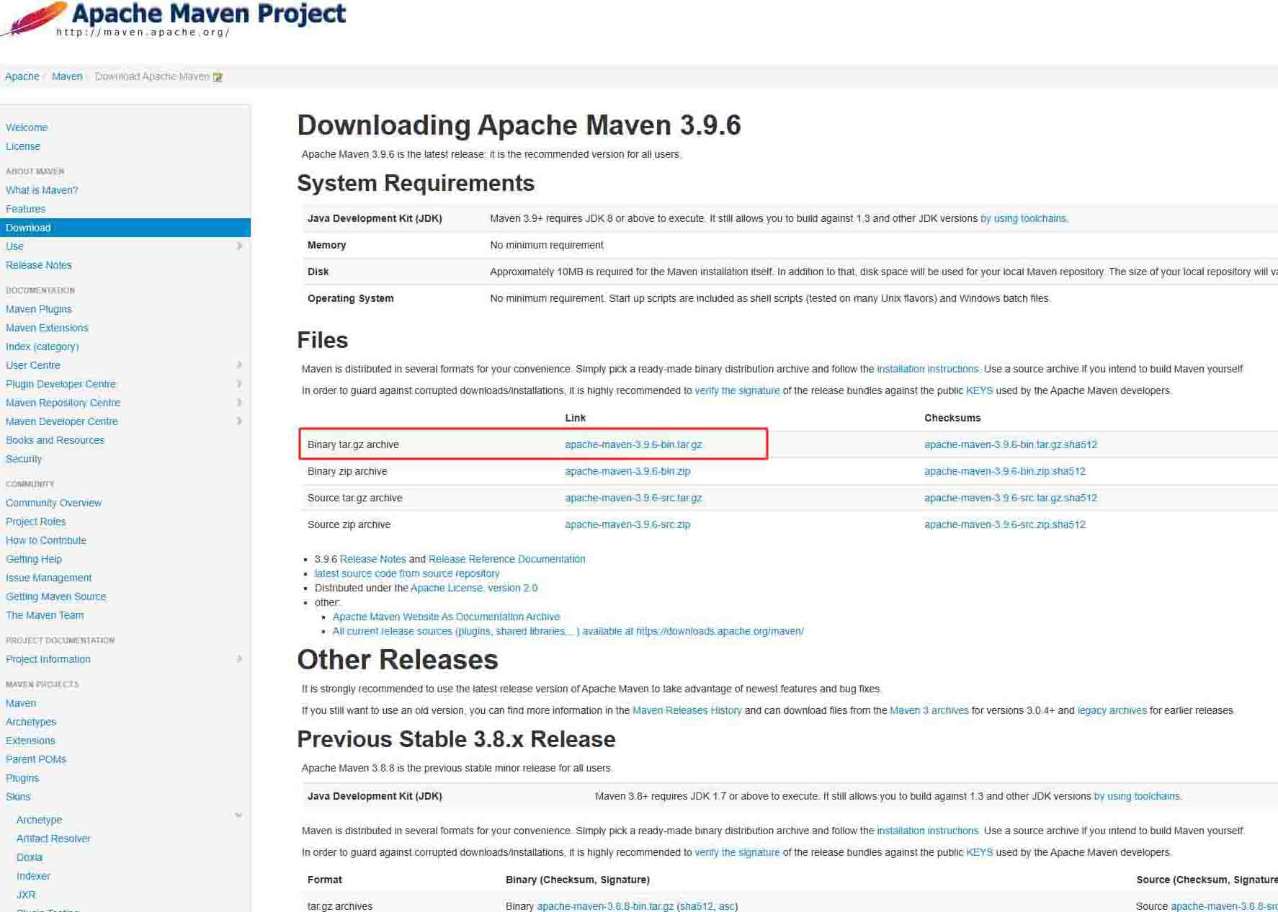Expand the Maven Developer Centre arrow
This screenshot has height=912, width=1278.
pos(239,421)
